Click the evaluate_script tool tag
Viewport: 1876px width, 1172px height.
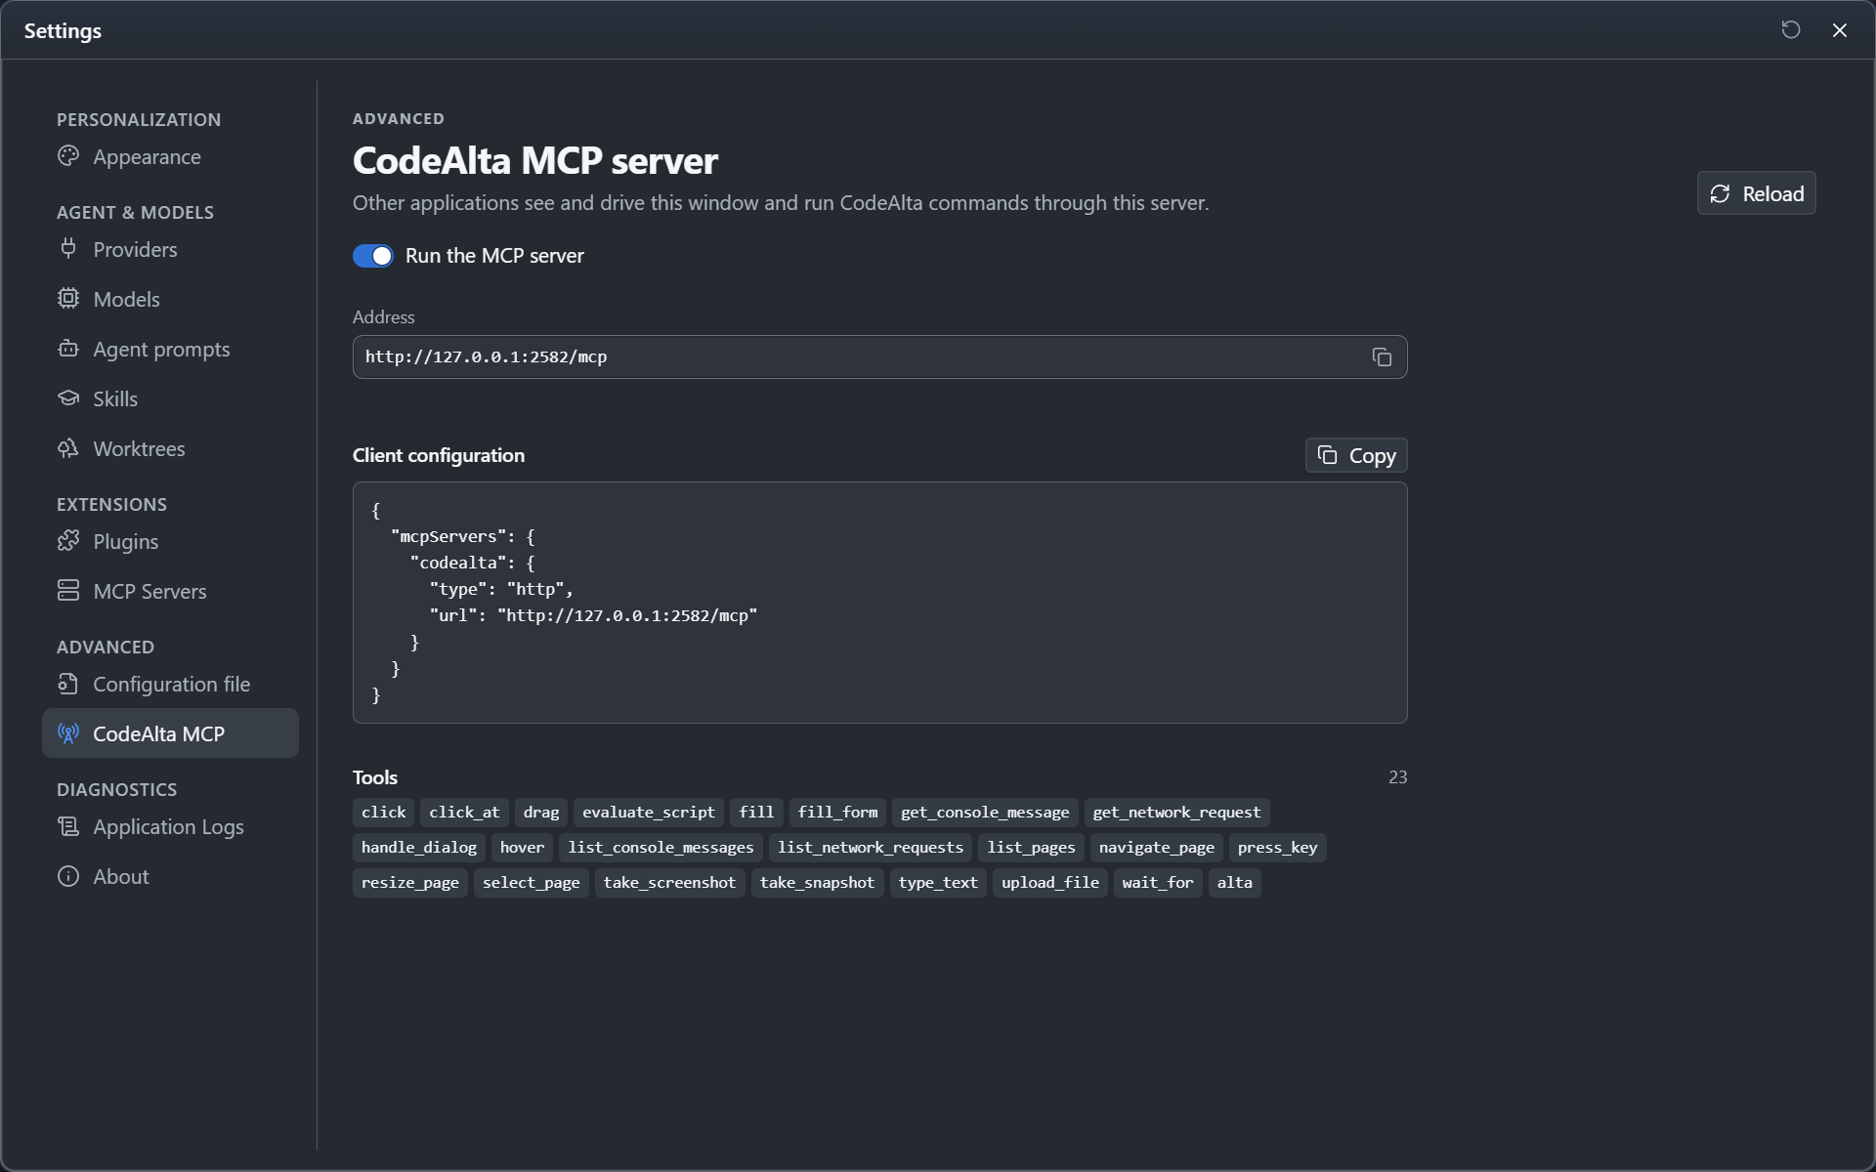point(649,813)
